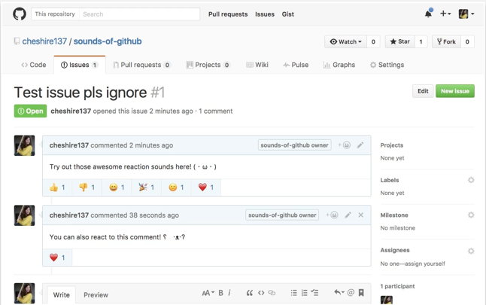The image size is (486, 305).
Task: Expand the AA header text size menu
Action: [208, 293]
